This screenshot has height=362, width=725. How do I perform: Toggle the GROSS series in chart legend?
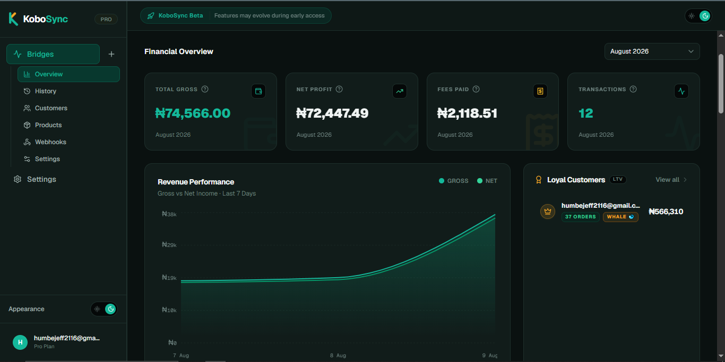tap(454, 181)
